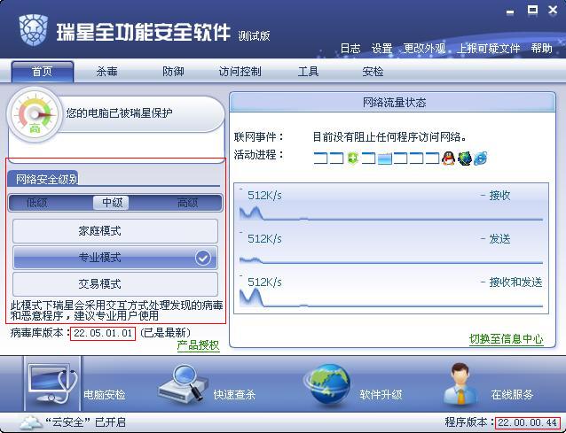The height and width of the screenshot is (433, 566).
Task: Click virus database version 22.05.01.01
Action: point(103,333)
